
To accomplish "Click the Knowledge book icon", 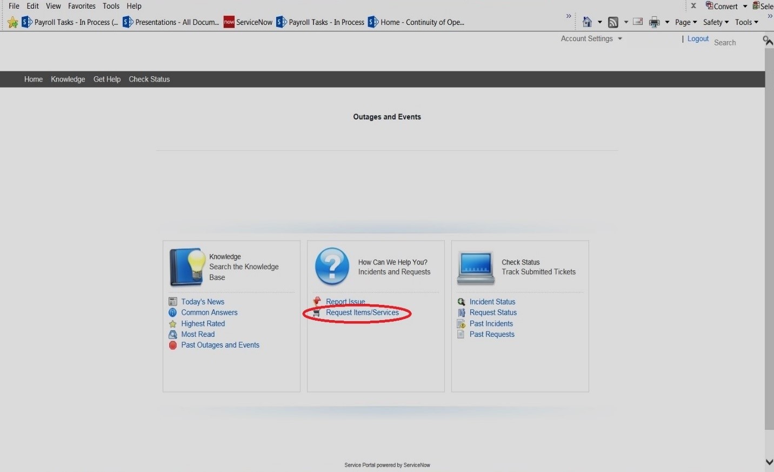I will click(186, 266).
